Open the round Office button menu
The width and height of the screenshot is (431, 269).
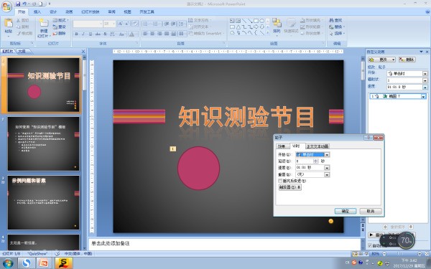pos(6,6)
